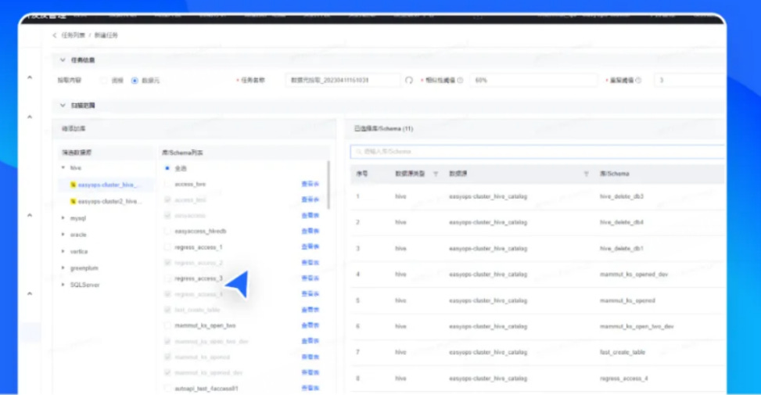
Task: Click the 已选库/Schema (11) panel title
Action: point(383,128)
